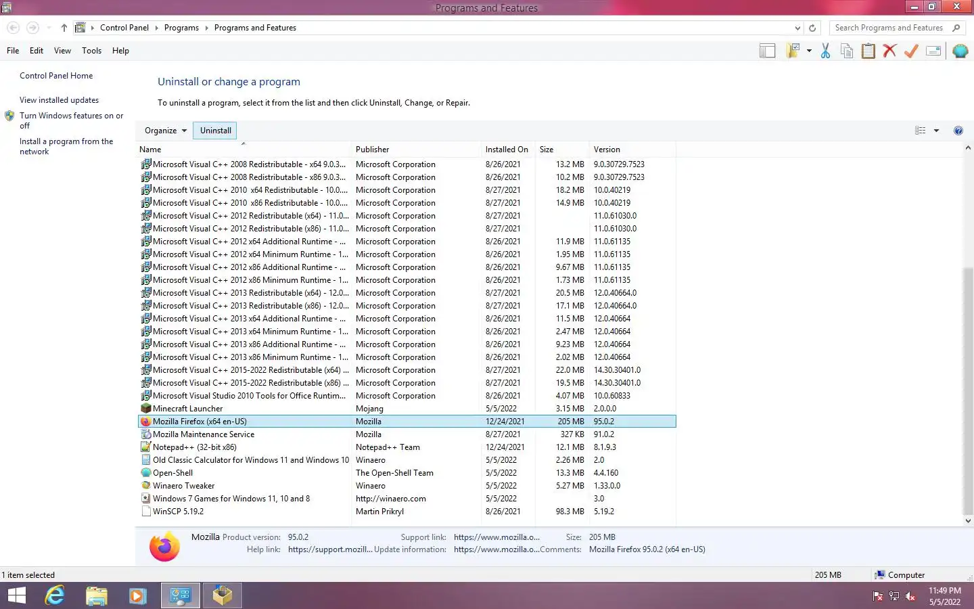Launch Internet Explorer from taskbar
The height and width of the screenshot is (609, 974).
coord(55,595)
